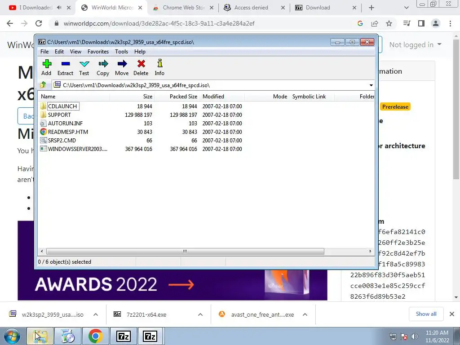
Task: Open Chrome side panel icon
Action: [421, 23]
